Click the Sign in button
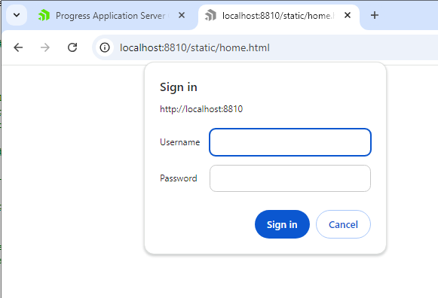 tap(282, 224)
